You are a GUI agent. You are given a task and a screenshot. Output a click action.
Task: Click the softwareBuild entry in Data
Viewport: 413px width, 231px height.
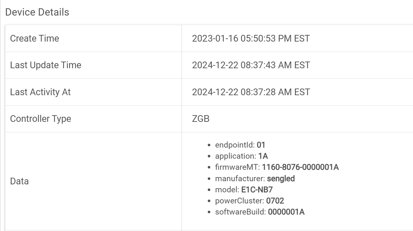(260, 212)
